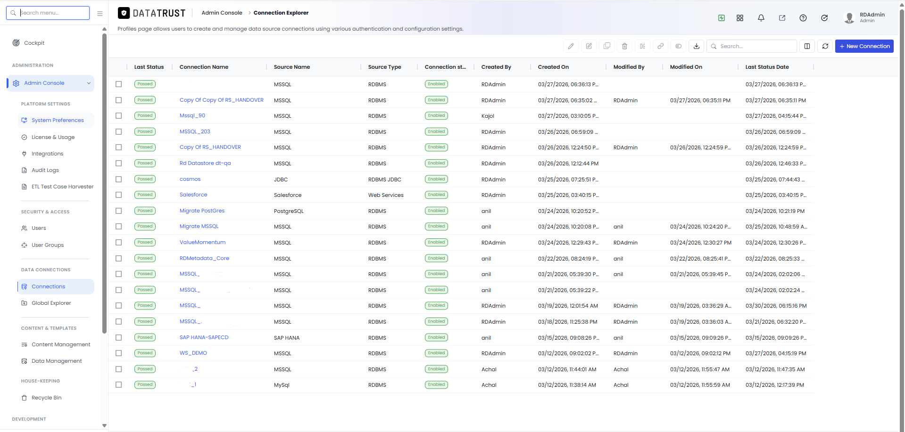The image size is (905, 432).
Task: Sort by Created On column header
Action: coord(553,67)
